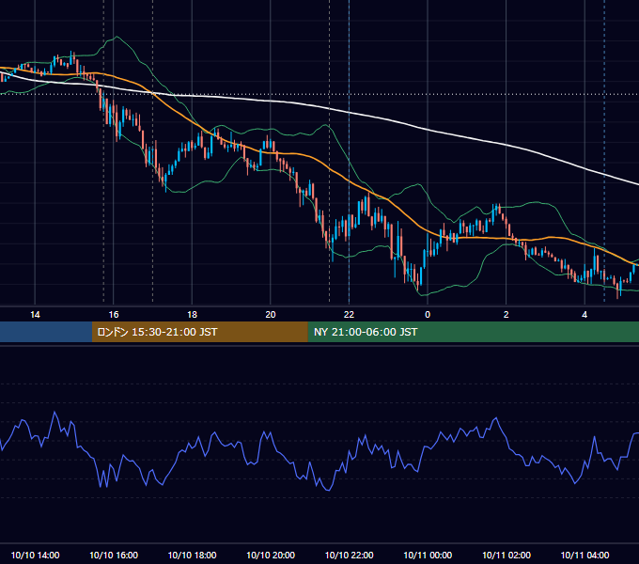Click the 10/11 04:00 date label
The width and height of the screenshot is (639, 564).
pyautogui.click(x=584, y=555)
